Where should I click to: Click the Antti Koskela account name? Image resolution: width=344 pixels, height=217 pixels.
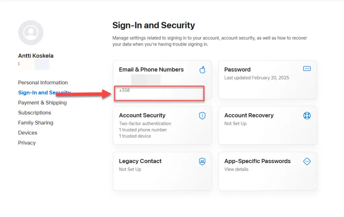coord(36,56)
